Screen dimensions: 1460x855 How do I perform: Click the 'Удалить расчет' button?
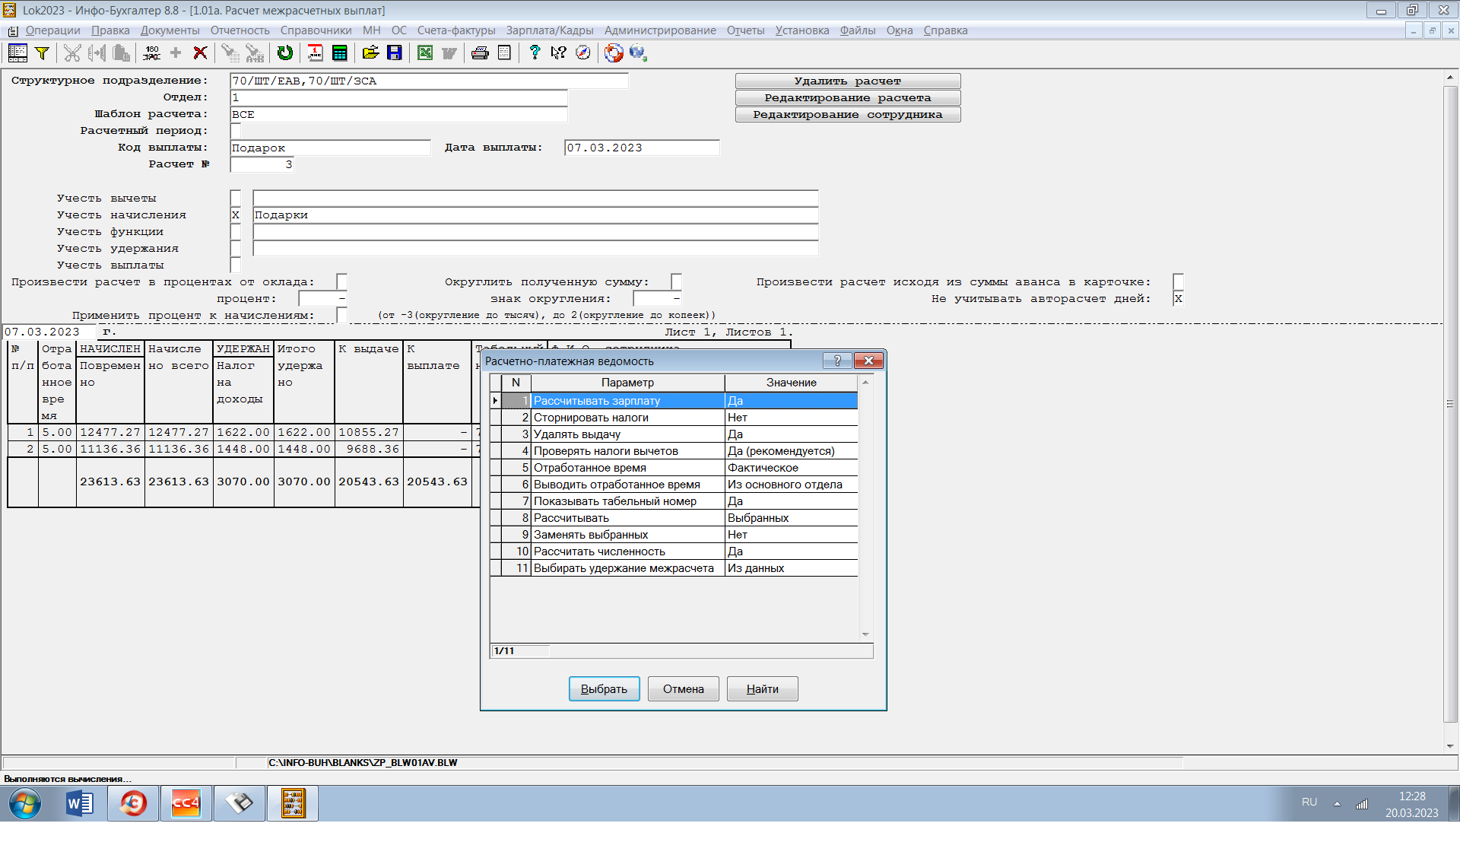click(x=848, y=81)
